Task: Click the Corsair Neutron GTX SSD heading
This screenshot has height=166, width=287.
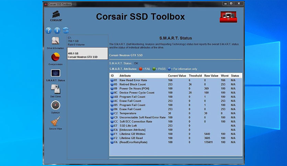Action: [126, 55]
